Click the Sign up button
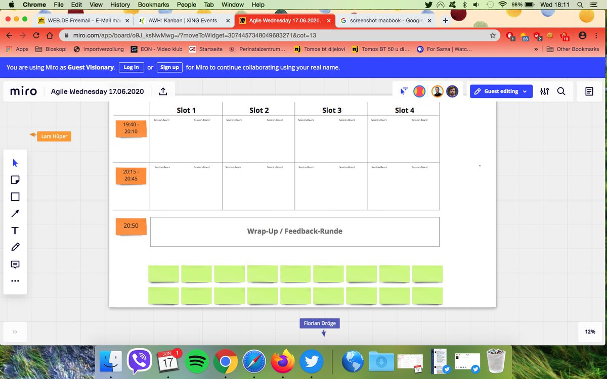Image resolution: width=607 pixels, height=379 pixels. pyautogui.click(x=169, y=67)
